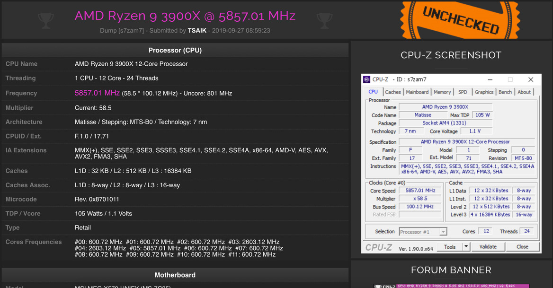This screenshot has height=288, width=553.
Task: Click the Tools button in CPU-Z
Action: [450, 247]
